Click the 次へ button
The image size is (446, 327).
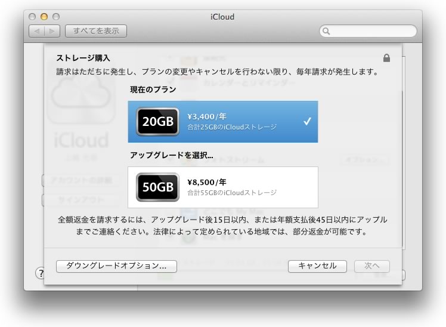tap(371, 266)
